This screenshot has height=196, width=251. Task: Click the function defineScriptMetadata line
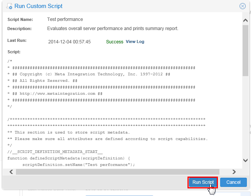[69, 158]
